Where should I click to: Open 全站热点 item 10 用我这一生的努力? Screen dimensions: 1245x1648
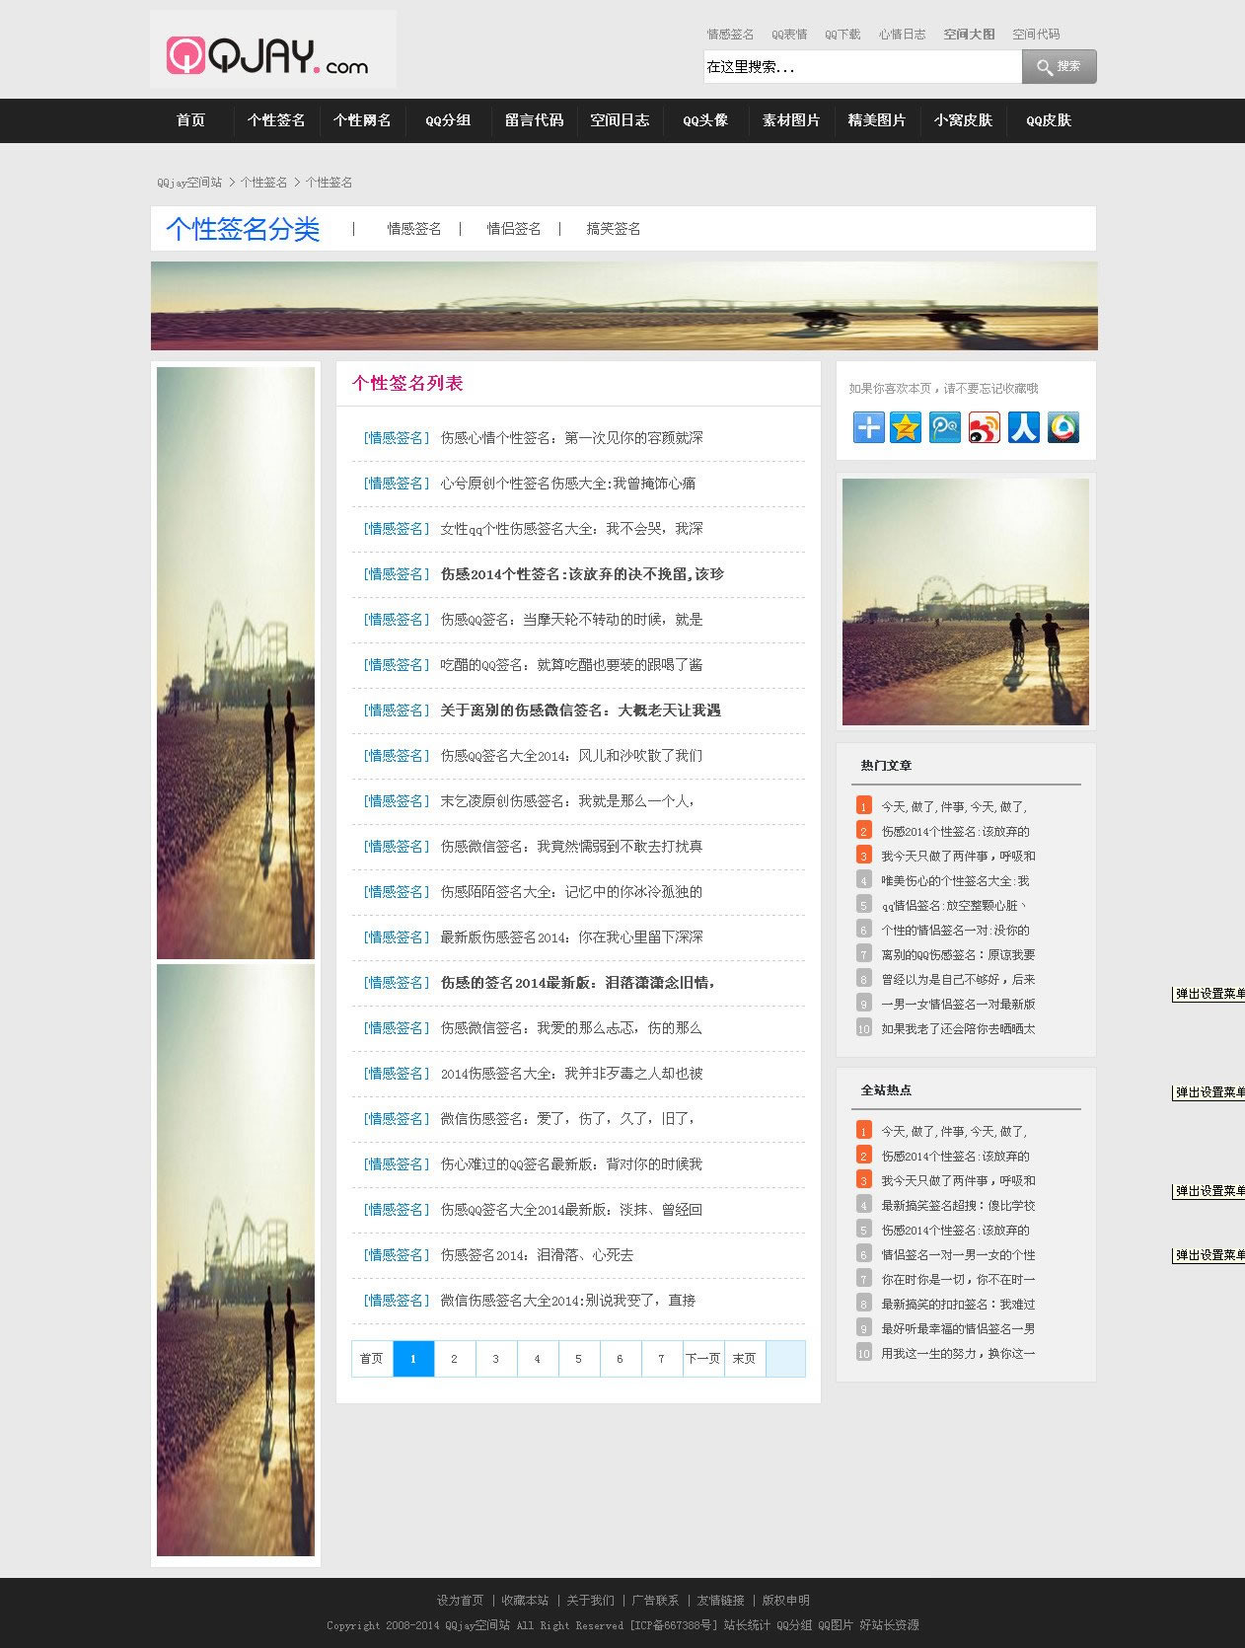coord(958,1354)
